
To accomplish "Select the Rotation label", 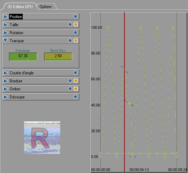I will tap(16, 33).
